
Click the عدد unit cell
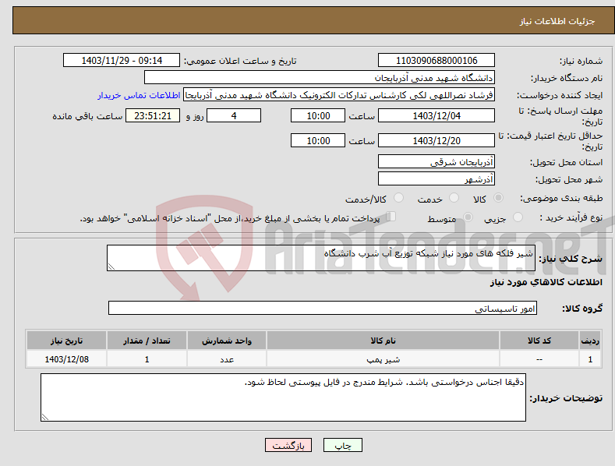click(227, 359)
